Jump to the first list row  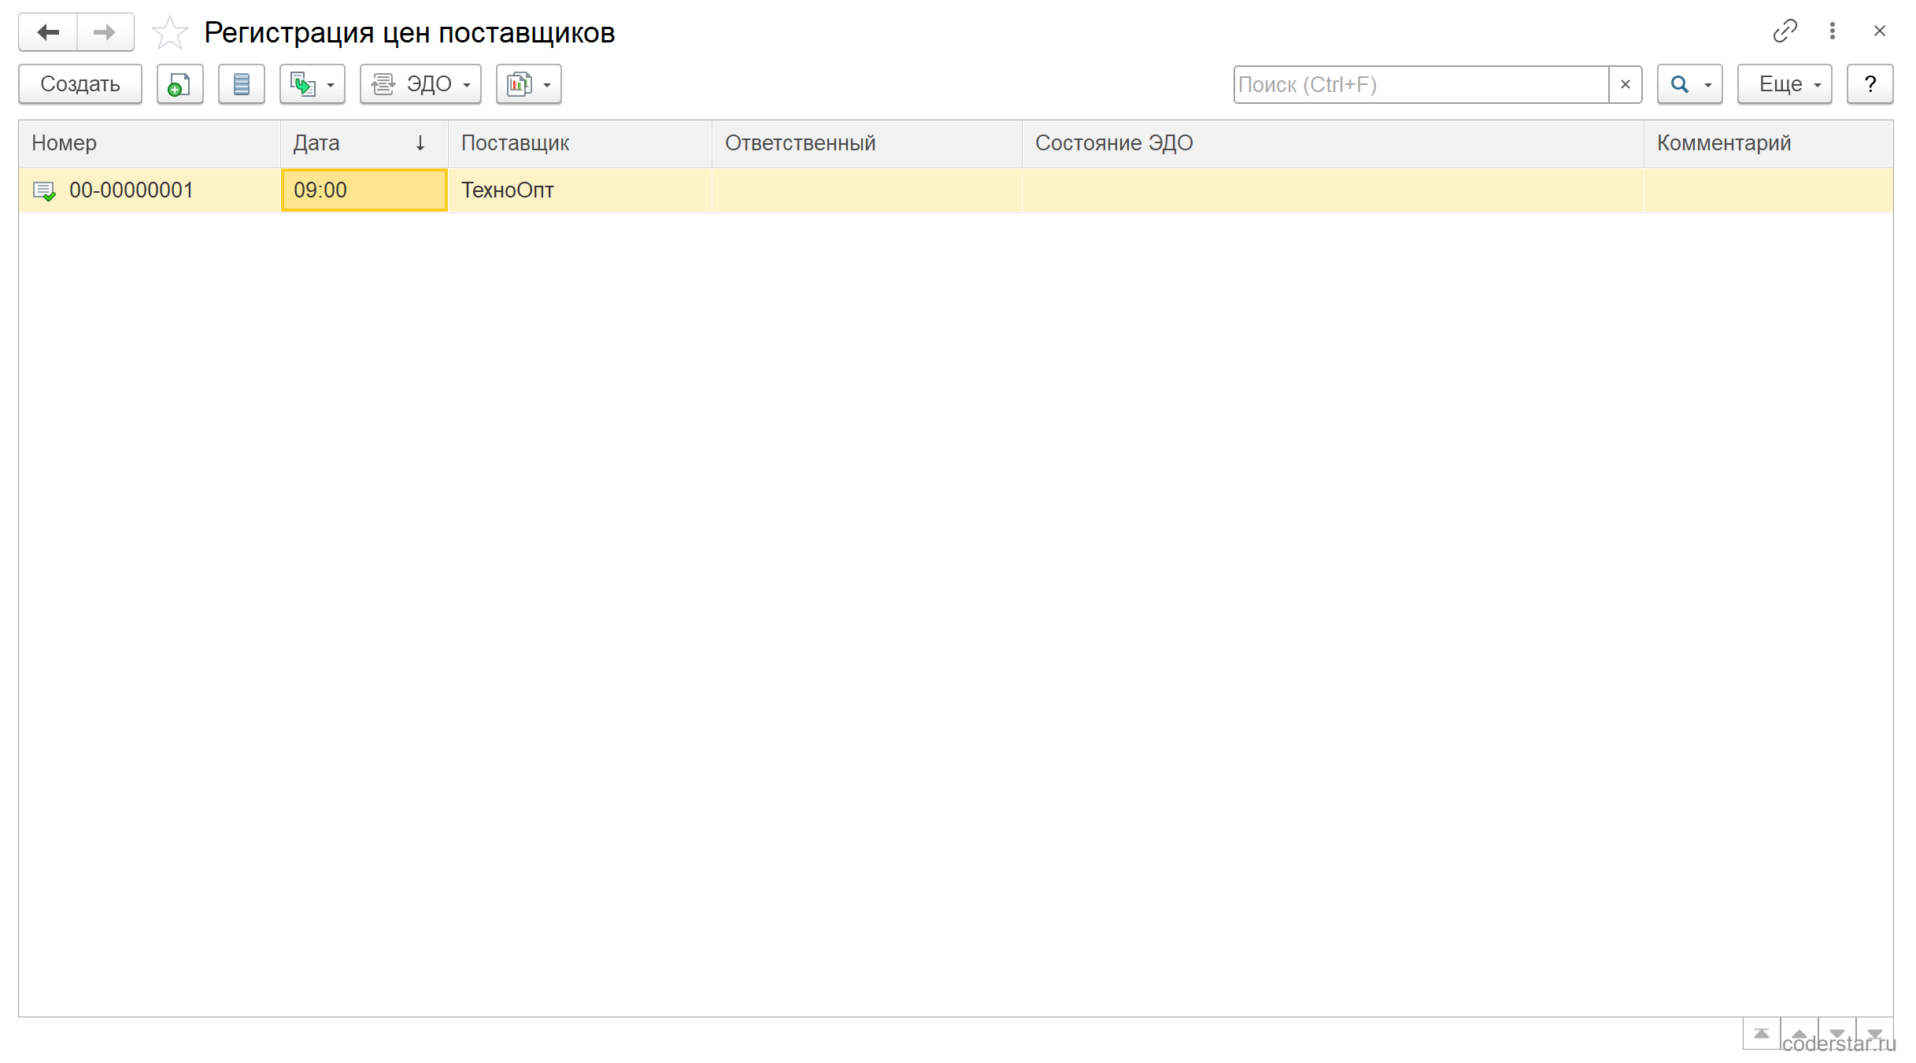click(x=1762, y=1033)
